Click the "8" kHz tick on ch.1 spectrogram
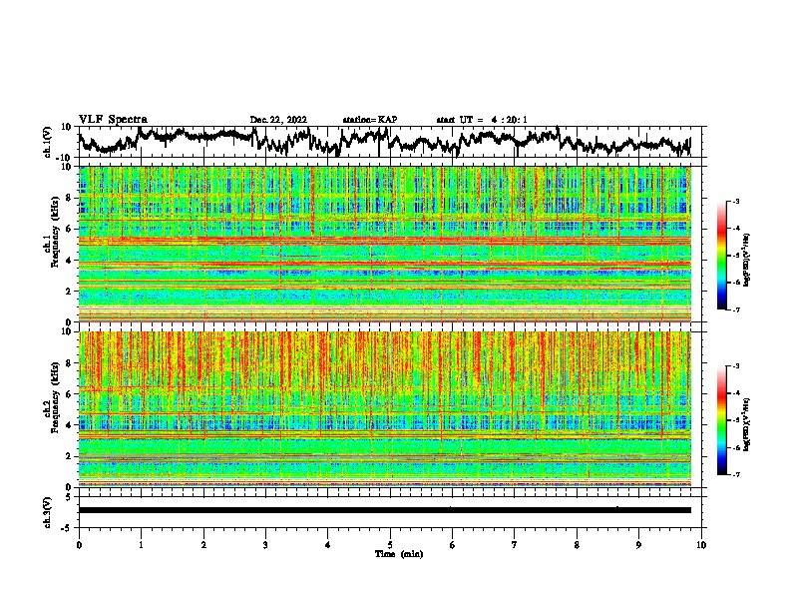The image size is (790, 611). coord(70,198)
